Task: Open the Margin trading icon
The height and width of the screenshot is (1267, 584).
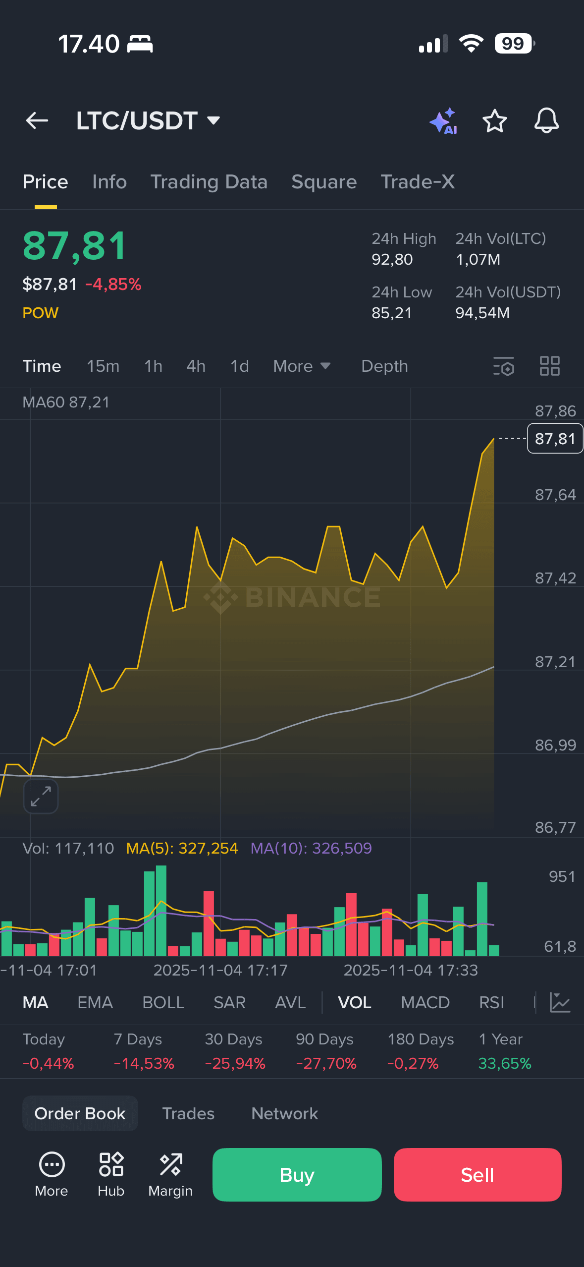Action: [x=170, y=1174]
